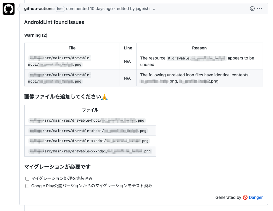
Task: Click the R.drawable inline code snippet
Action: click(196, 58)
